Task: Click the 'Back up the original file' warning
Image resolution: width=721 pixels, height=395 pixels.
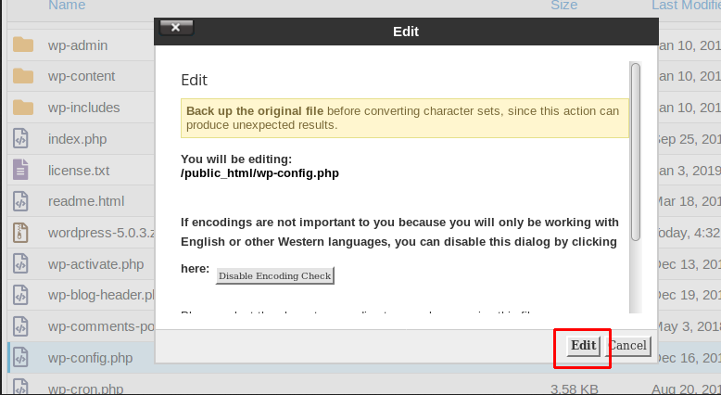Action: point(405,118)
